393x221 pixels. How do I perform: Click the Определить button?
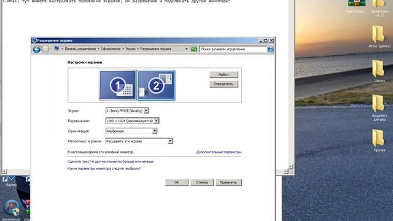(224, 84)
